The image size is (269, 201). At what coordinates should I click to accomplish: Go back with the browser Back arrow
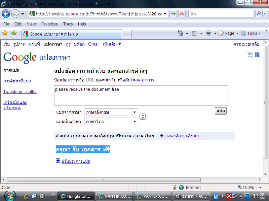point(6,14)
